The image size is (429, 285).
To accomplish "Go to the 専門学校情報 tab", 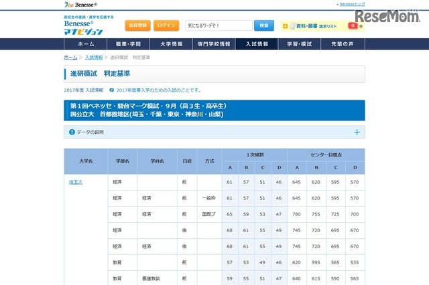I will [x=214, y=44].
